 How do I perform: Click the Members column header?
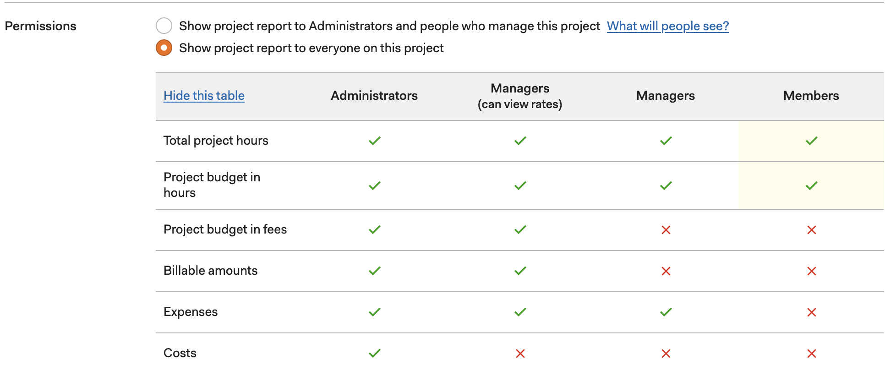(811, 96)
